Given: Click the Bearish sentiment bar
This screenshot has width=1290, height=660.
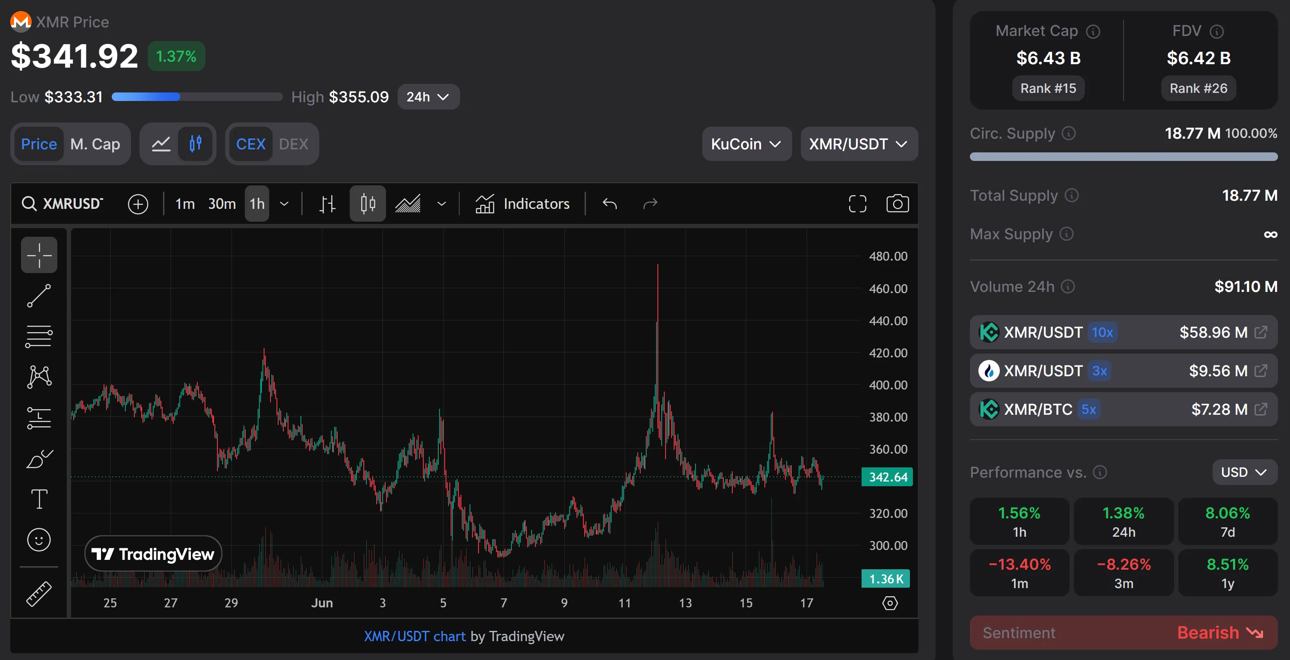Looking at the screenshot, I should (1123, 633).
